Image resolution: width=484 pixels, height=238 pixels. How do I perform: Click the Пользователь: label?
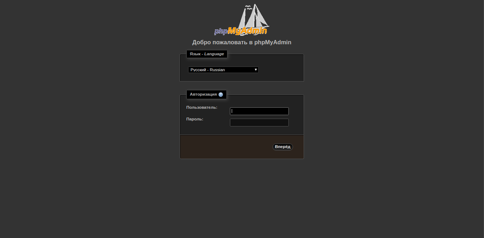[202, 107]
